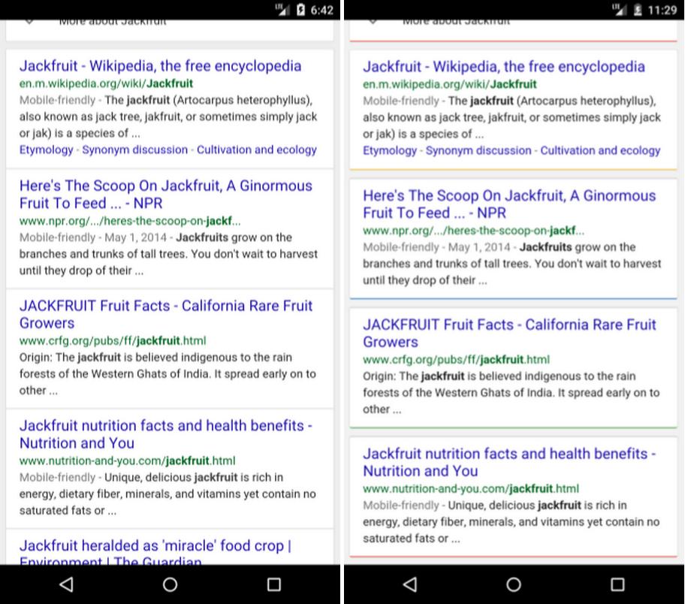Image resolution: width=685 pixels, height=604 pixels.
Task: Tap Back navigation icon on left phone
Action: 66,584
